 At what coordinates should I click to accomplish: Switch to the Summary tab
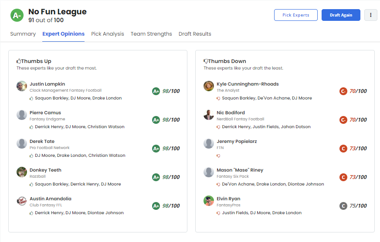pos(23,34)
